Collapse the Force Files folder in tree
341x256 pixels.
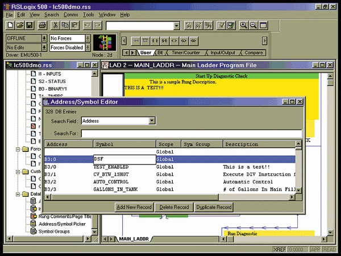click(16, 149)
